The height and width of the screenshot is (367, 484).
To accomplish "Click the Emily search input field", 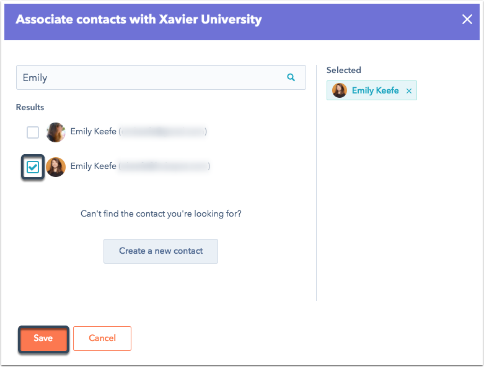I will (x=161, y=77).
